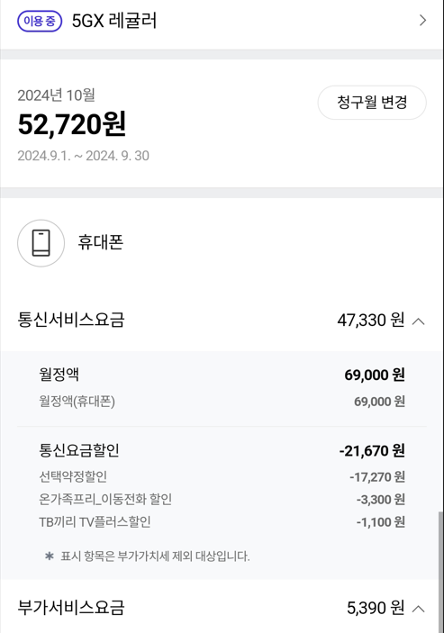Click the 2024년 10월 billing month label

(56, 95)
